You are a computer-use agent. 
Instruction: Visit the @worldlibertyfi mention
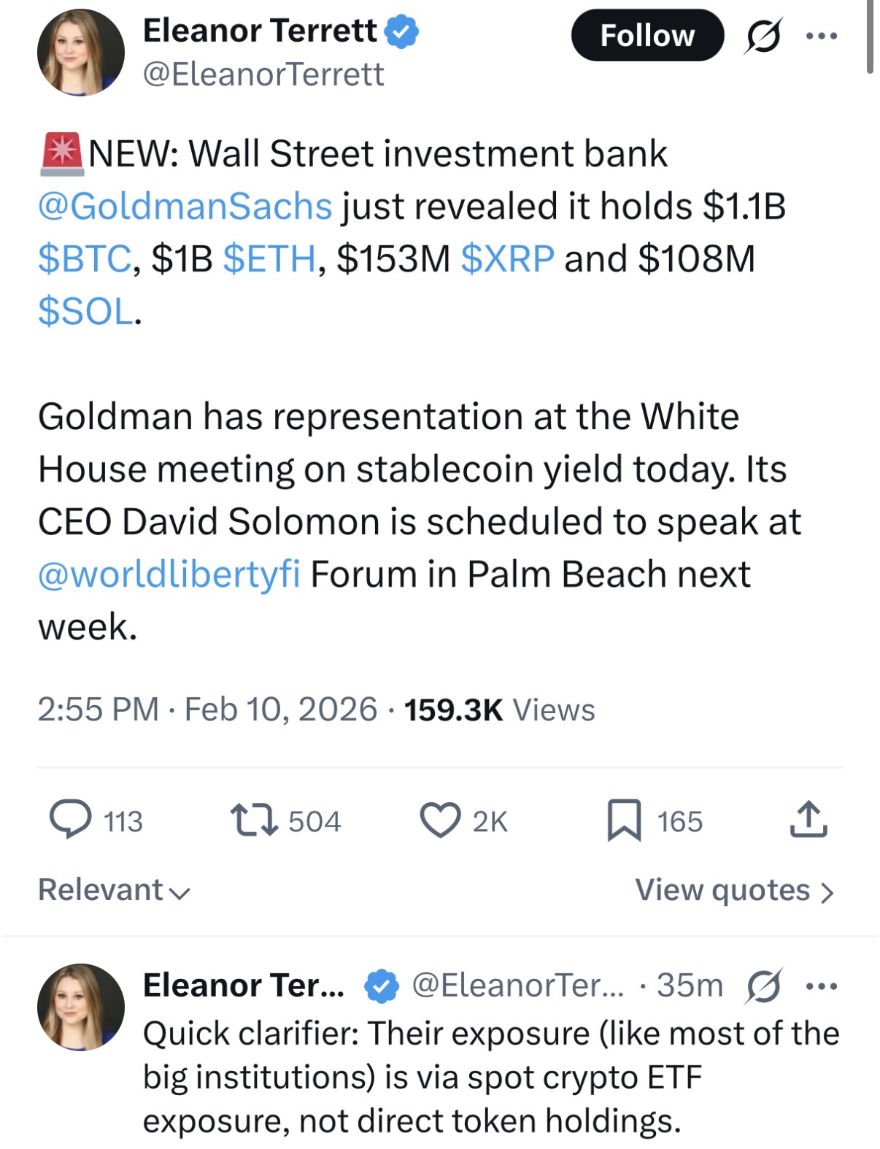click(169, 574)
